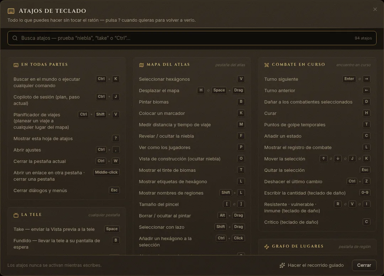Click the Mapa del Atlas map icon
This screenshot has height=276, width=384.
[x=141, y=65]
